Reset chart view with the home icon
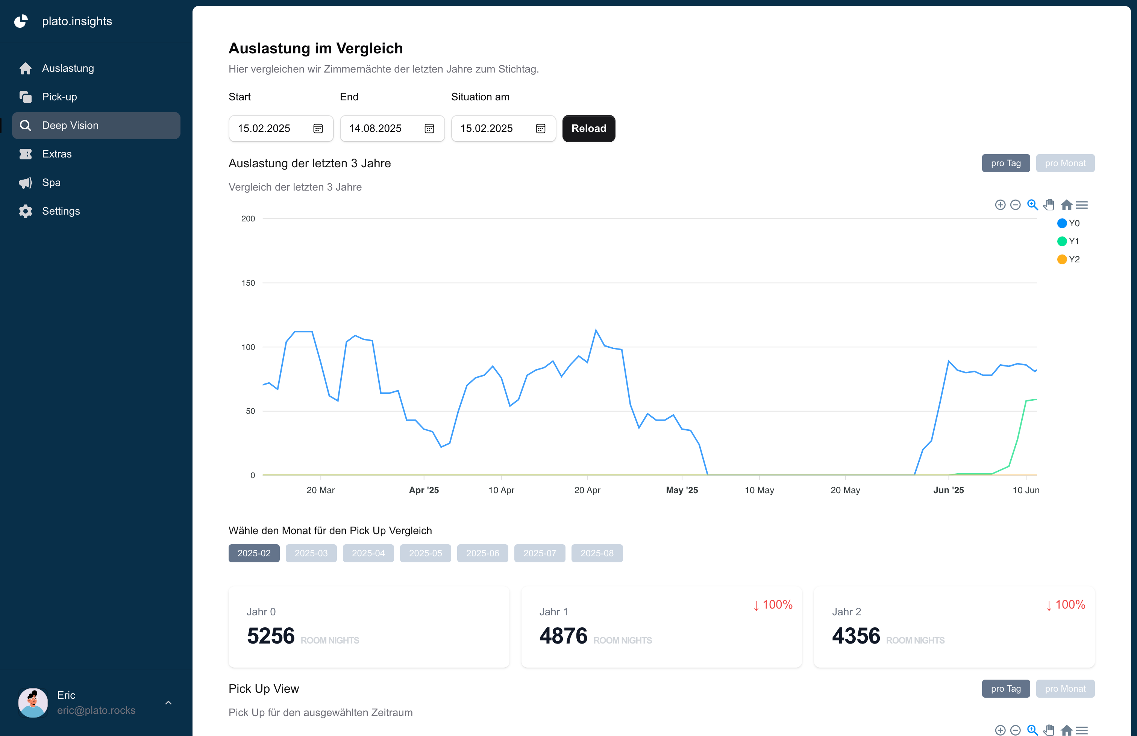This screenshot has height=736, width=1137. 1067,205
